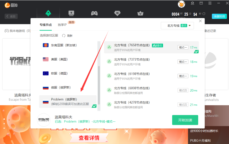Select the 北方专线（6198节点在线）node
Image resolution: width=229 pixels, height=144 pixels.
tap(151, 76)
